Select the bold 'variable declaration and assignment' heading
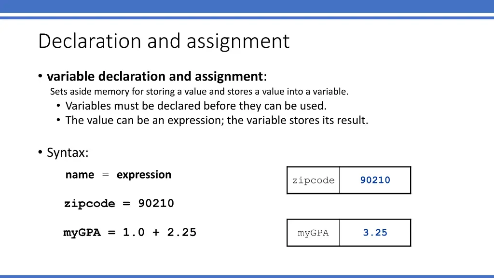The width and height of the screenshot is (494, 278). [155, 76]
